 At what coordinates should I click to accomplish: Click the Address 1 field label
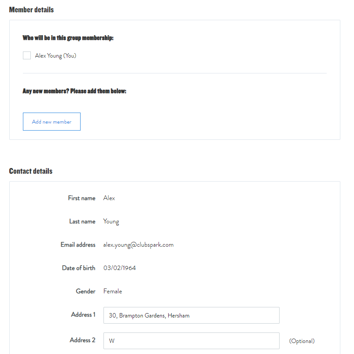[x=83, y=314]
